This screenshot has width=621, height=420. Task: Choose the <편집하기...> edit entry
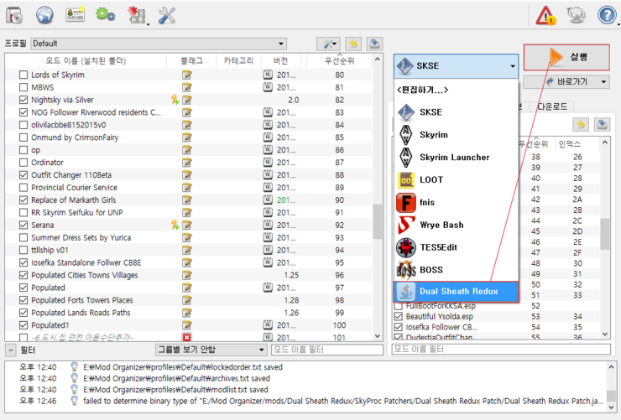pos(457,91)
